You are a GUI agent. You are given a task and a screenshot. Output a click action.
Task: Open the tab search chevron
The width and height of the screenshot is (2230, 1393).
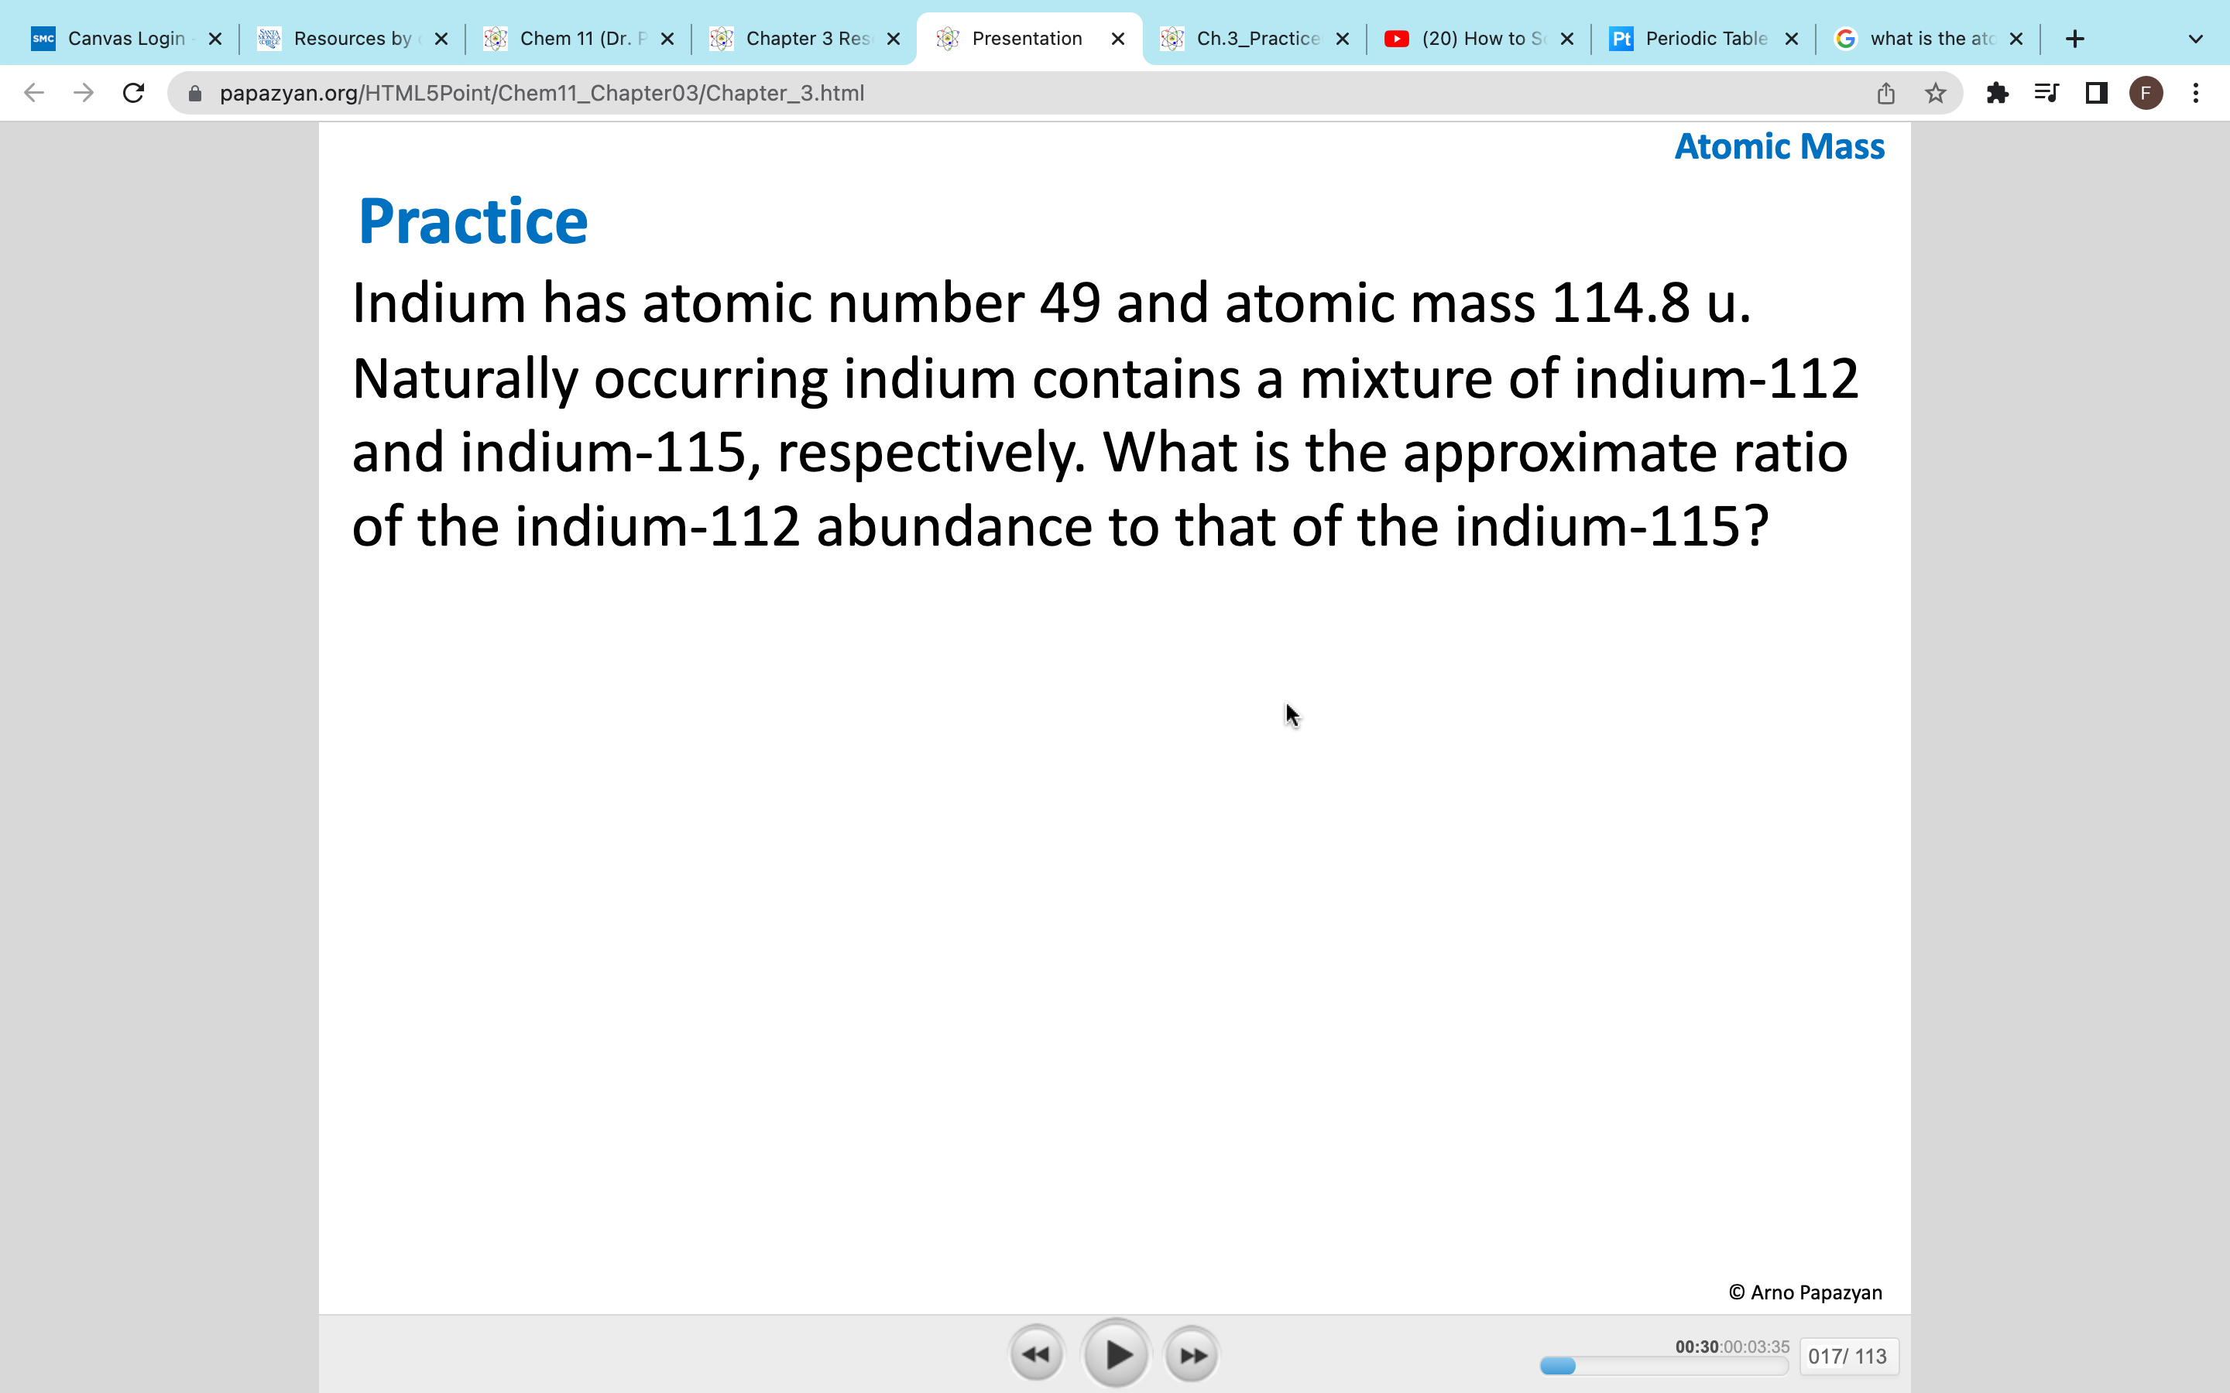(x=2194, y=38)
